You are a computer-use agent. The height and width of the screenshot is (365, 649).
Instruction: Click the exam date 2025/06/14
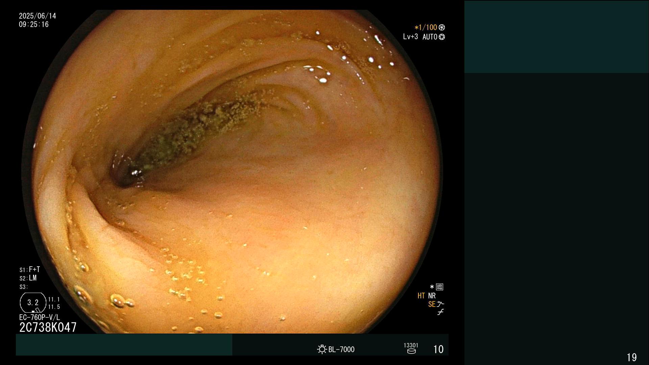pos(38,16)
